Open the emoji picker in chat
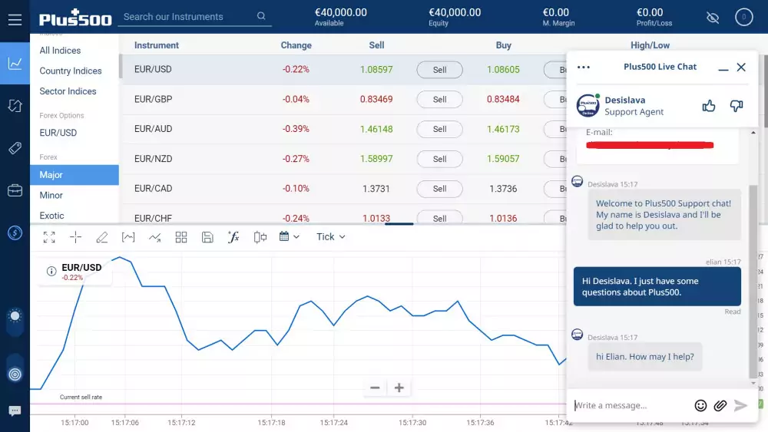The height and width of the screenshot is (432, 768). click(701, 405)
